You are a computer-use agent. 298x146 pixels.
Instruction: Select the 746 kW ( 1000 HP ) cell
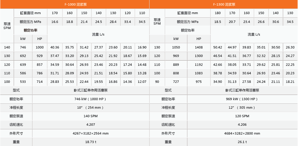90,99
